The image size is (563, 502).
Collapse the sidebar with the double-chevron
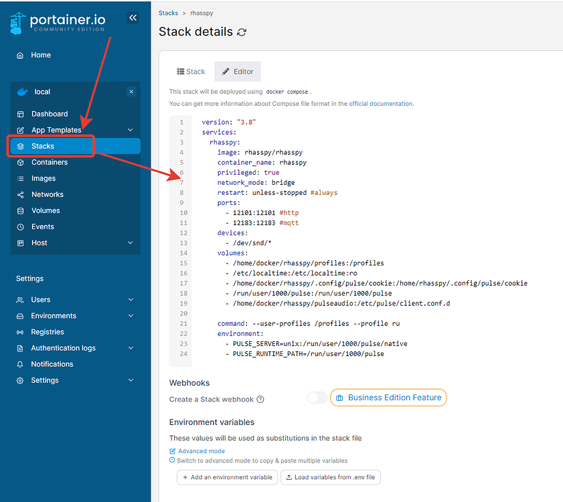pyautogui.click(x=133, y=17)
